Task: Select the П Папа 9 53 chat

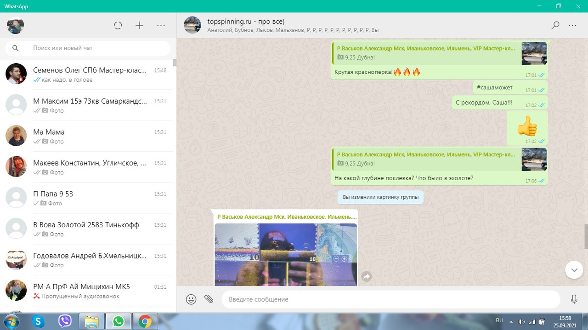Action: point(86,198)
